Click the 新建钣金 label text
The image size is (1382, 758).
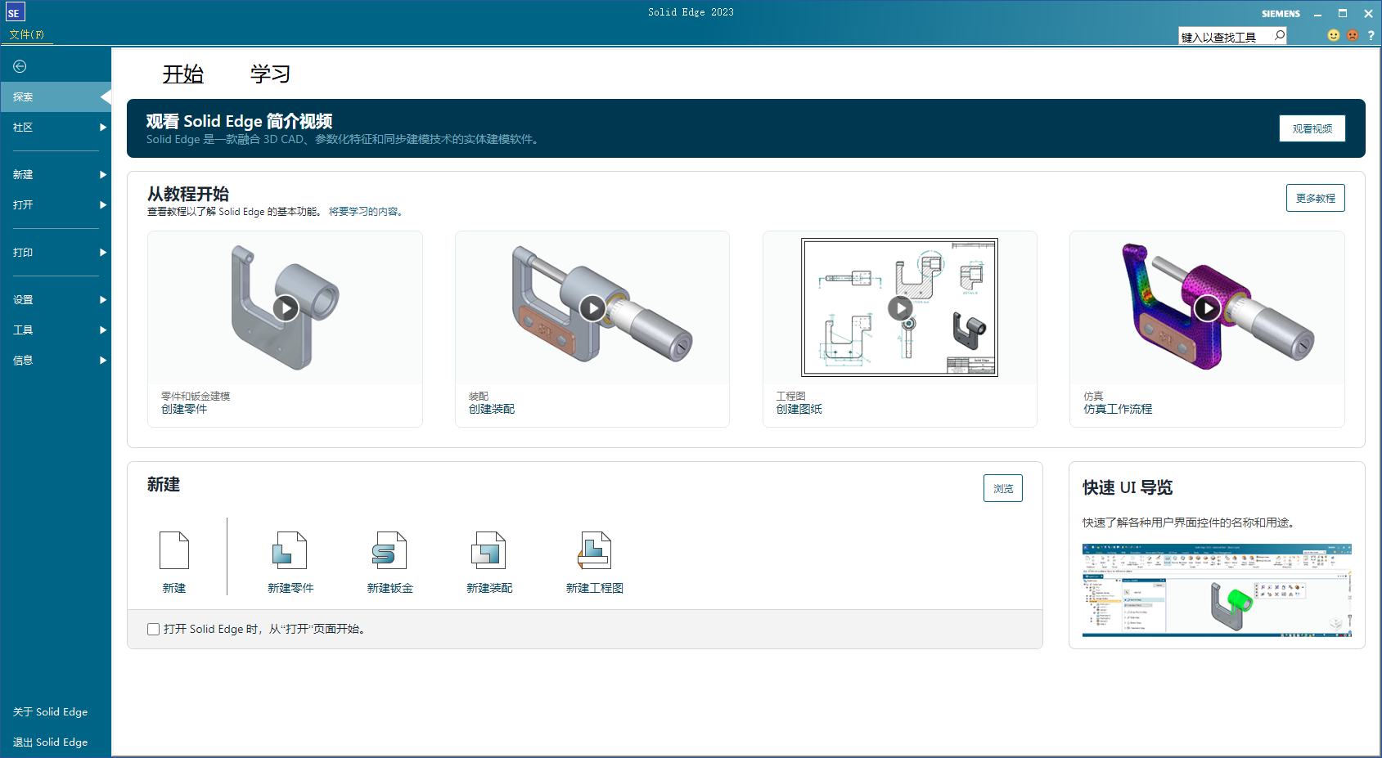click(x=390, y=588)
